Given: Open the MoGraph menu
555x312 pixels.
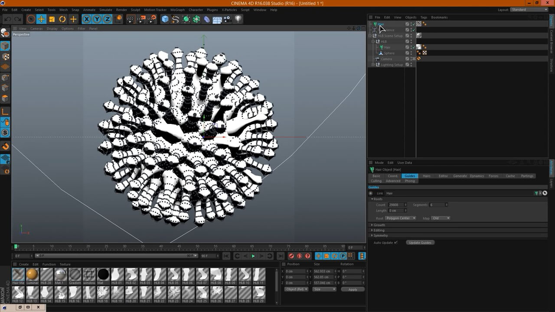Looking at the screenshot, I should [x=177, y=10].
